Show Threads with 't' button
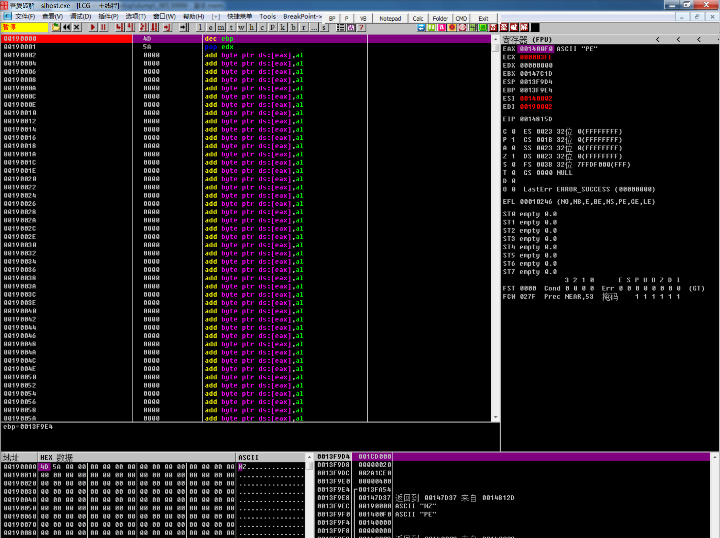720x538 pixels. point(231,28)
